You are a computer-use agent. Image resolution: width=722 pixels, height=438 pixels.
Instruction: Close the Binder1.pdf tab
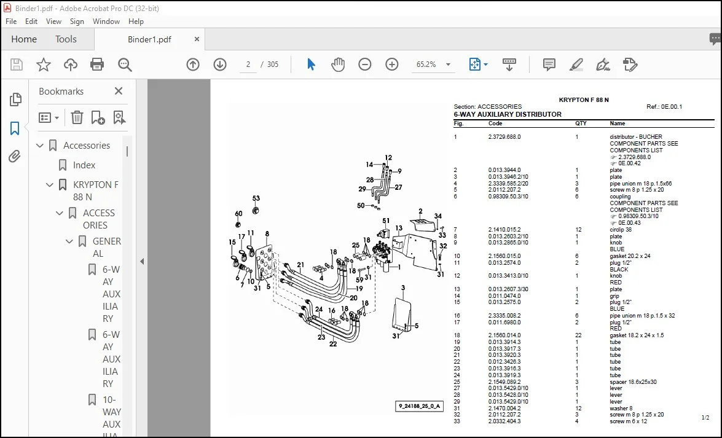point(197,39)
